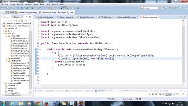Toggle Scroll Lock in Console
Screen dimensions: 188x106
tap(163, 94)
